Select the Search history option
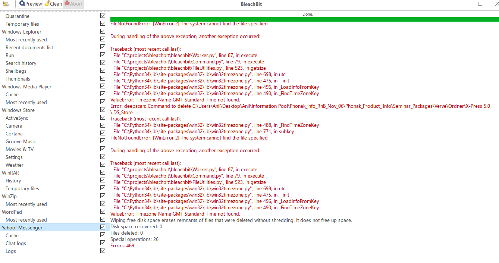Image resolution: width=499 pixels, height=263 pixels. click(21, 63)
